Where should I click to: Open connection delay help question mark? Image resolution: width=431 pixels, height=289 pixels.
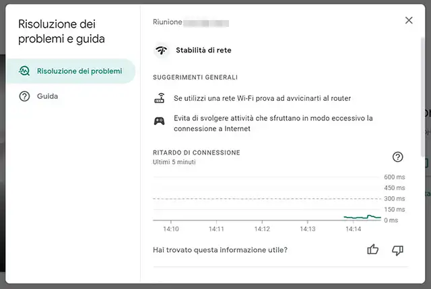point(397,157)
